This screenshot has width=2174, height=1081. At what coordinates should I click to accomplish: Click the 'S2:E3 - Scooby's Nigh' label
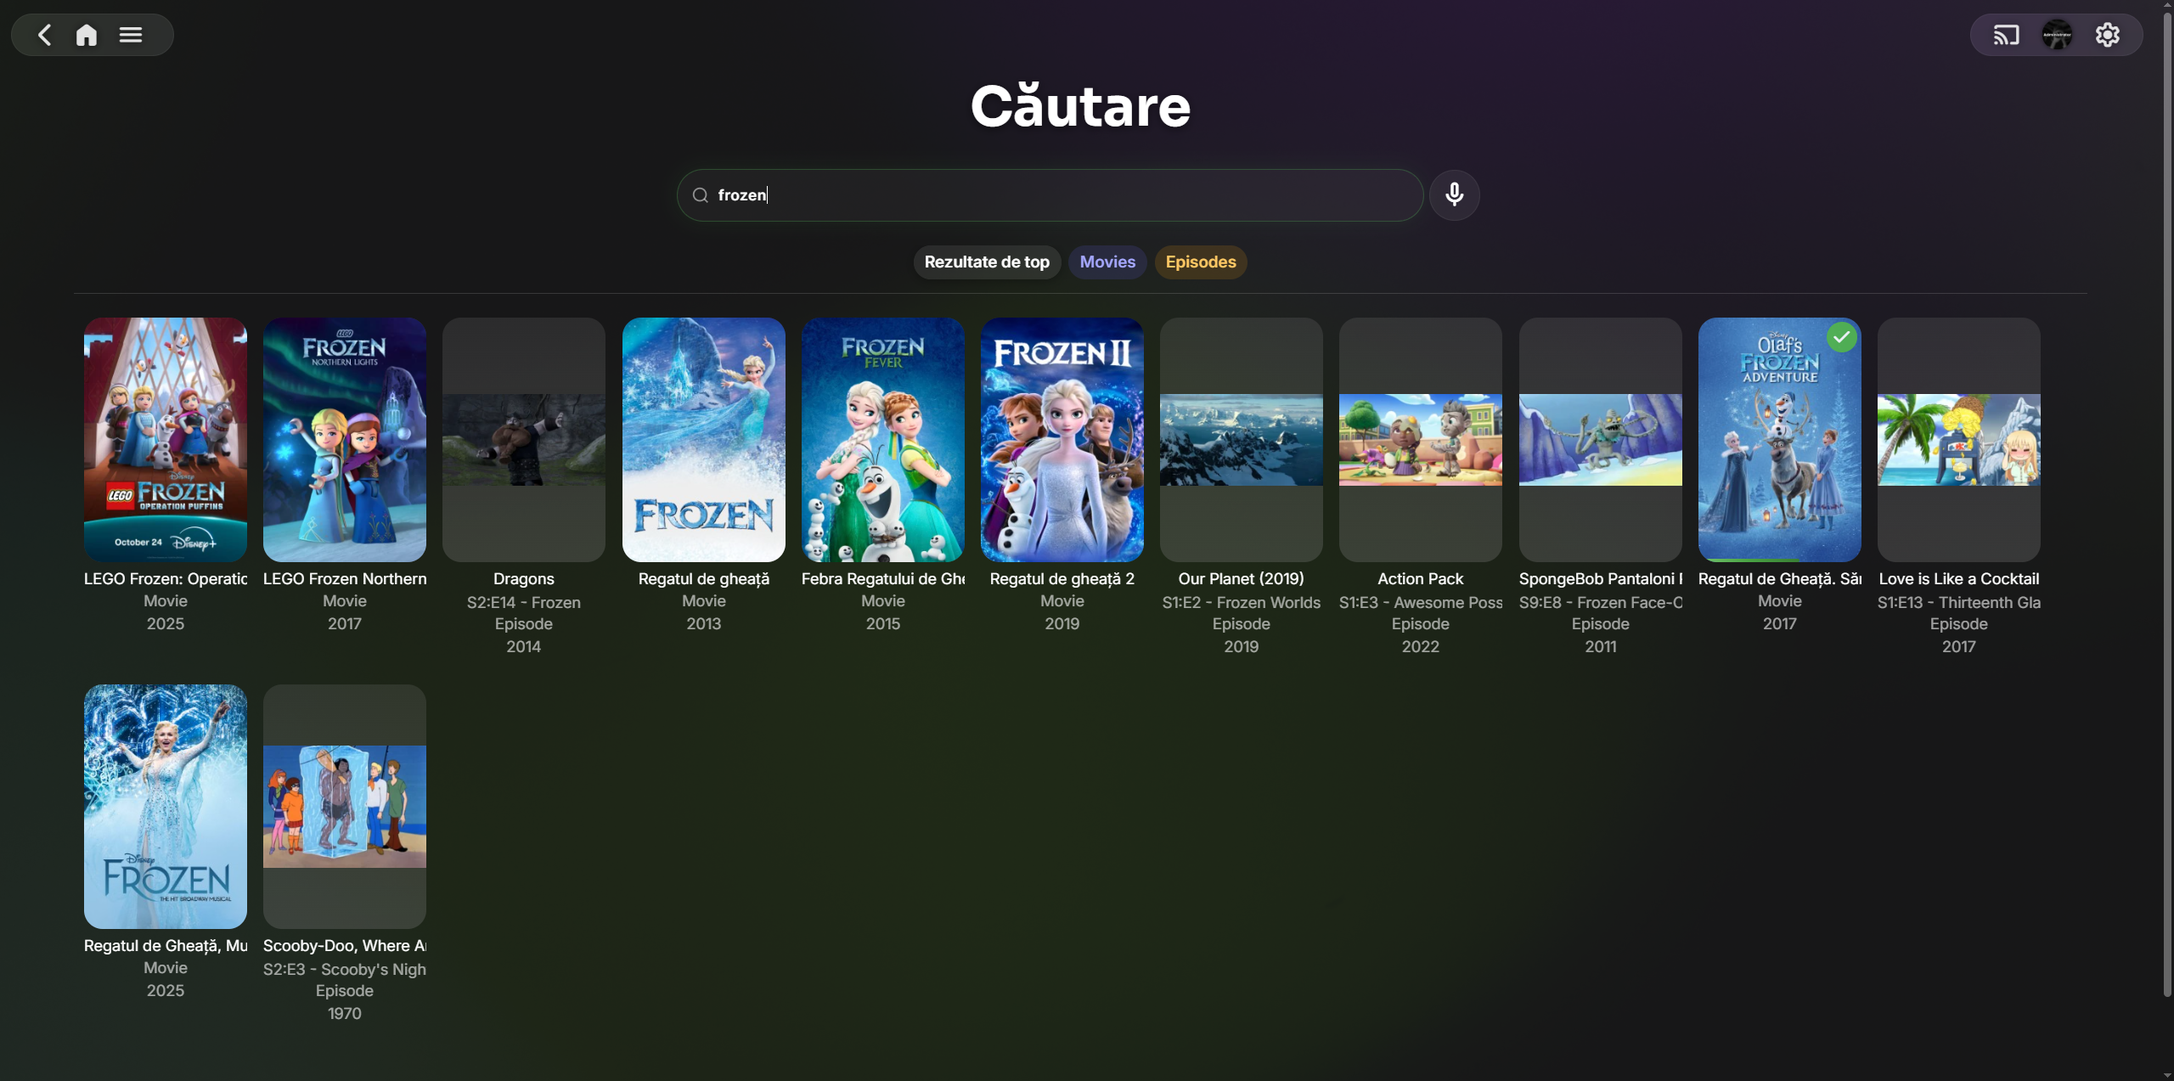[345, 970]
